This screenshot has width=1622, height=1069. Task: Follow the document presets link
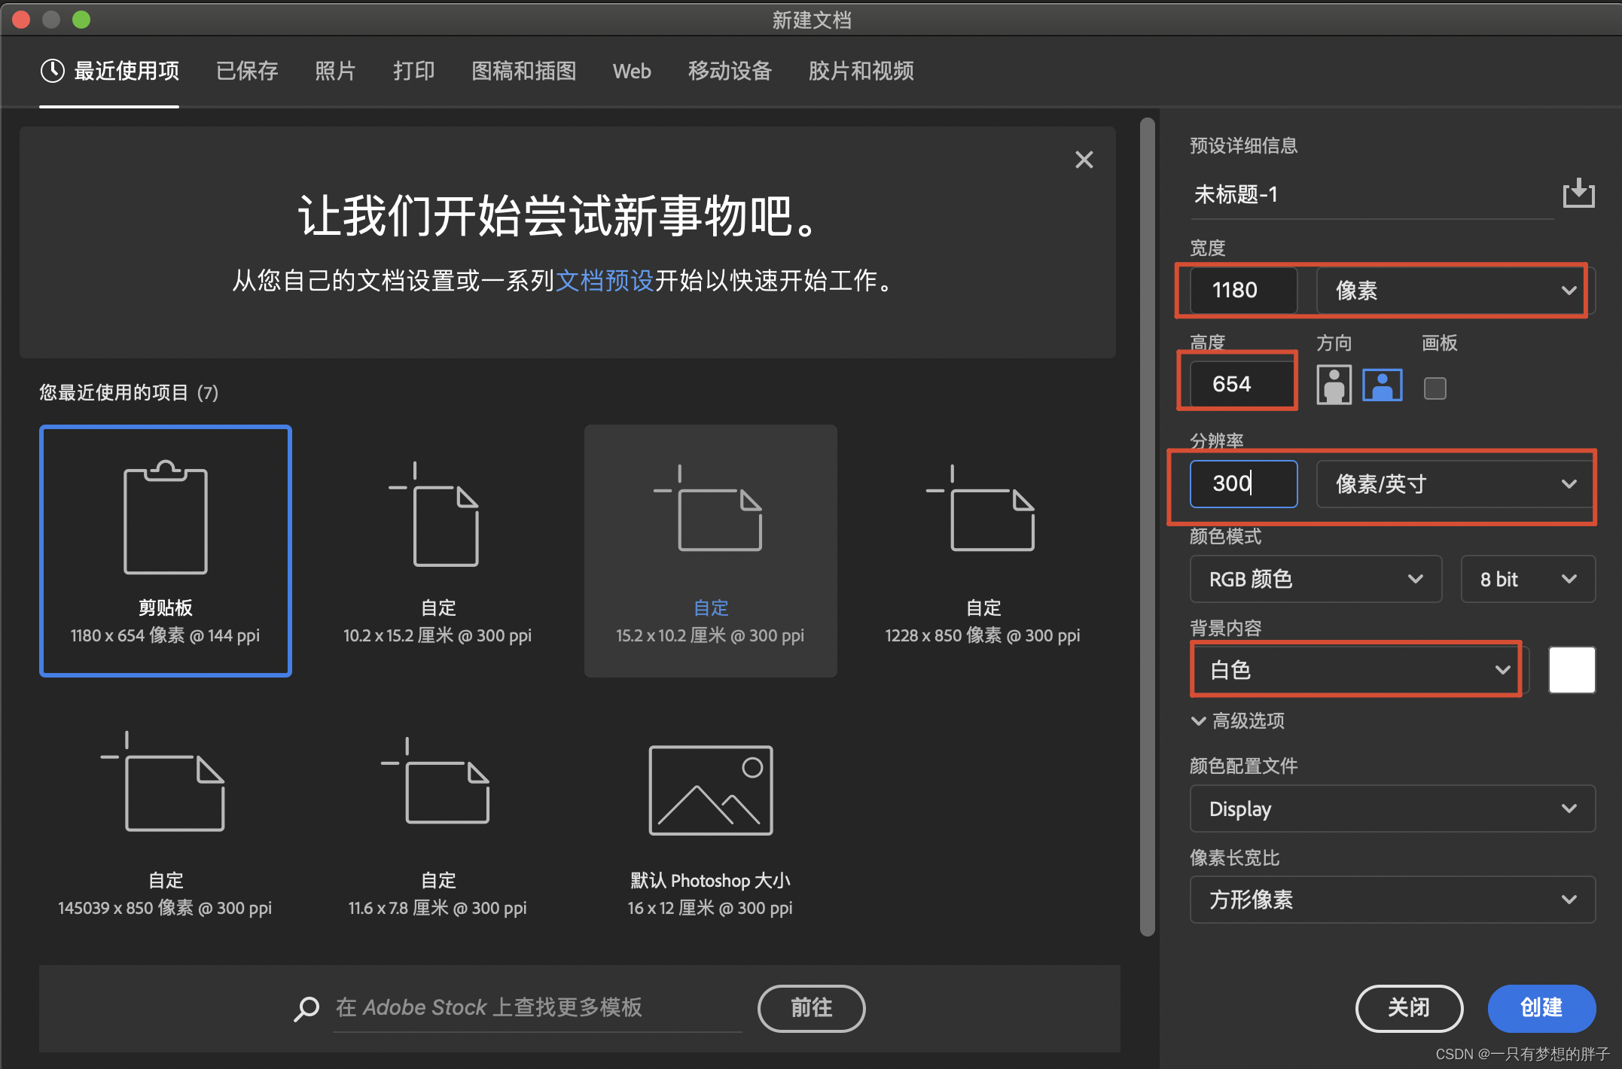(x=605, y=281)
